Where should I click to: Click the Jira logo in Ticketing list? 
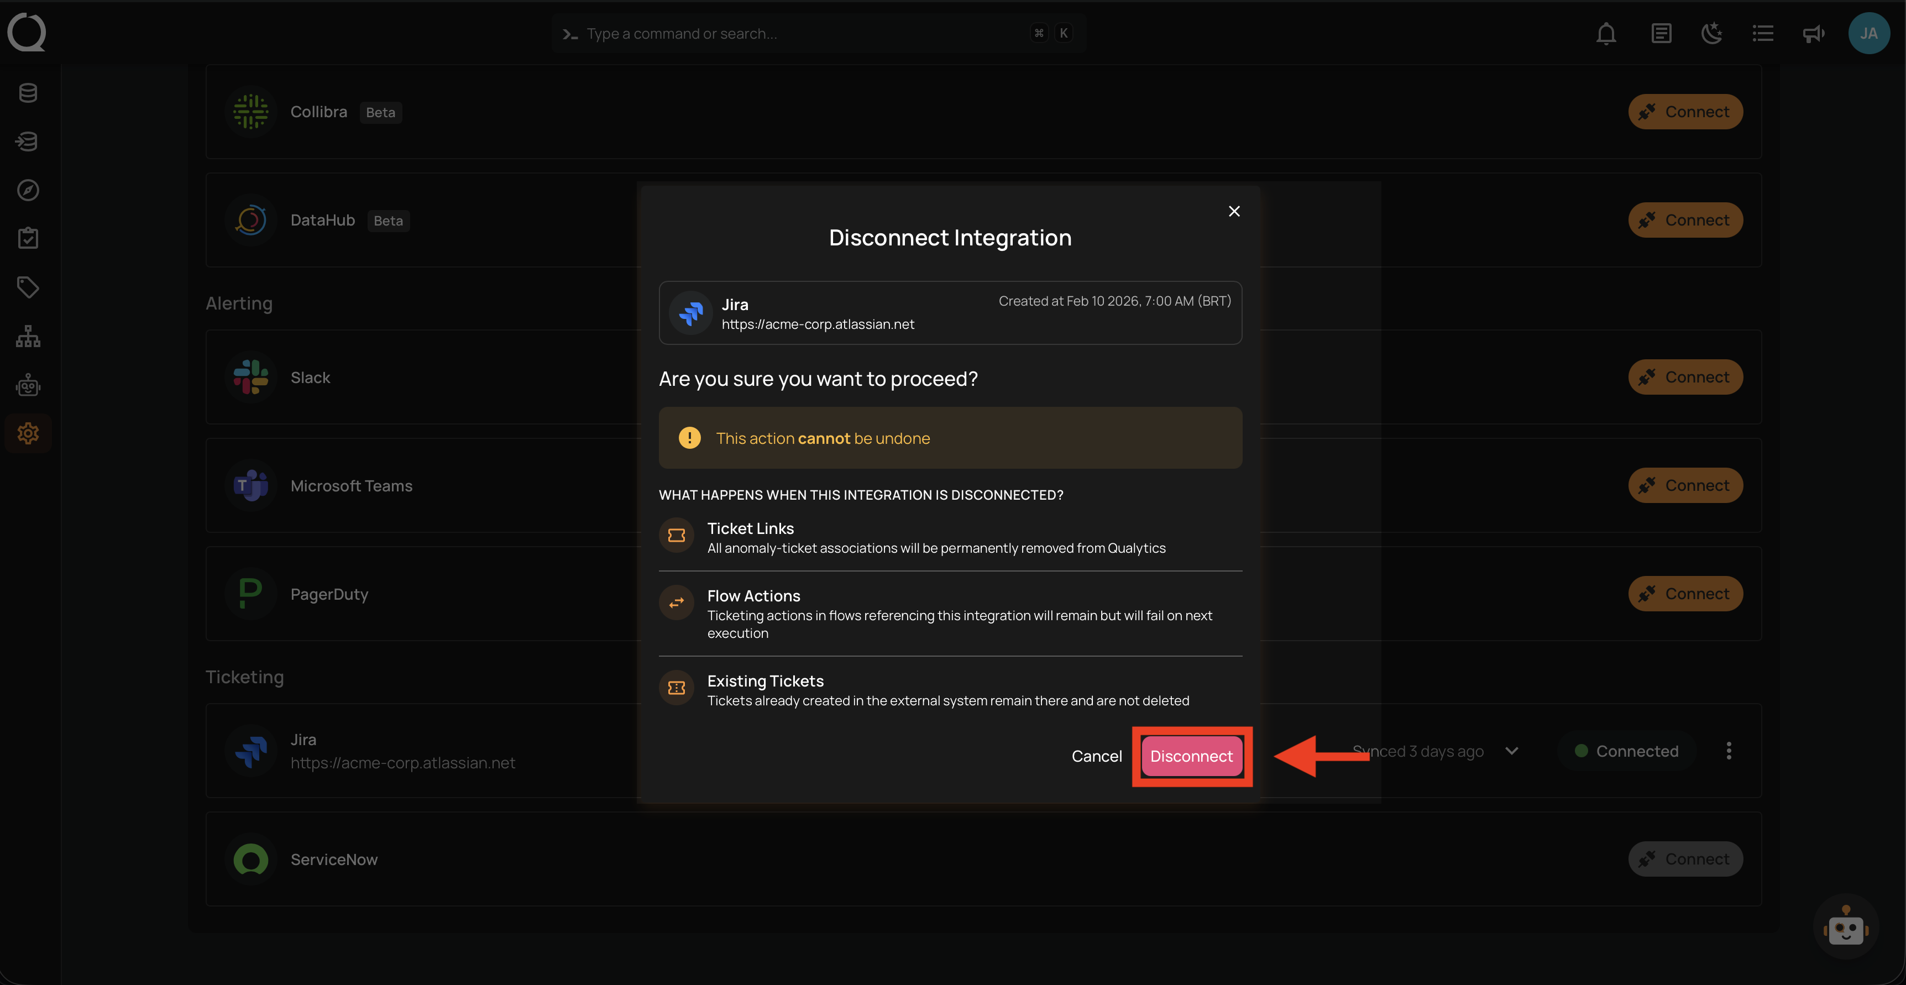tap(251, 751)
